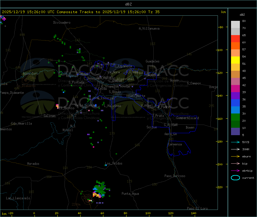Click the L_Malvinas location label
Image resolution: width=257 pixels, height=217 pixels.
pyautogui.click(x=113, y=106)
